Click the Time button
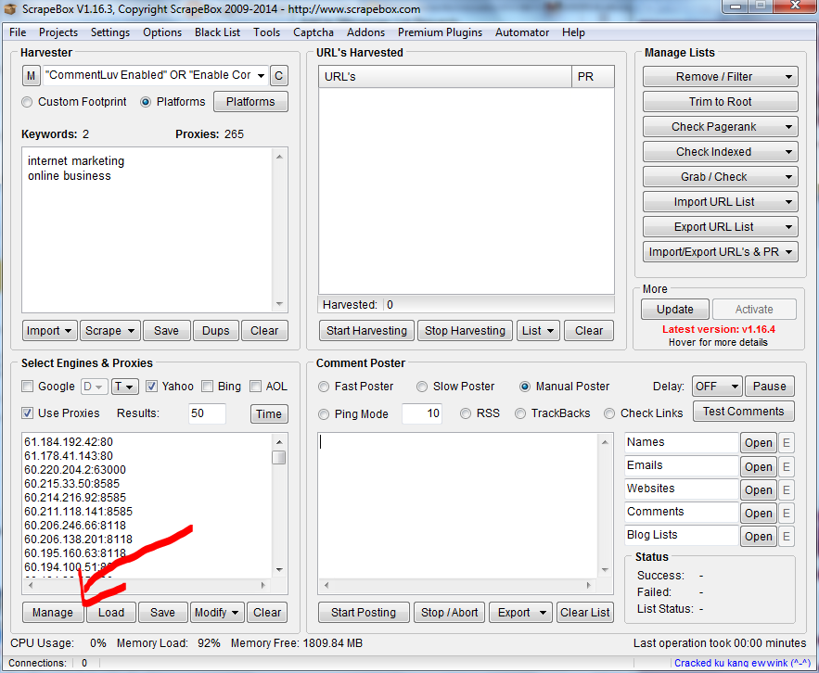Viewport: 819px width, 673px height. (268, 414)
